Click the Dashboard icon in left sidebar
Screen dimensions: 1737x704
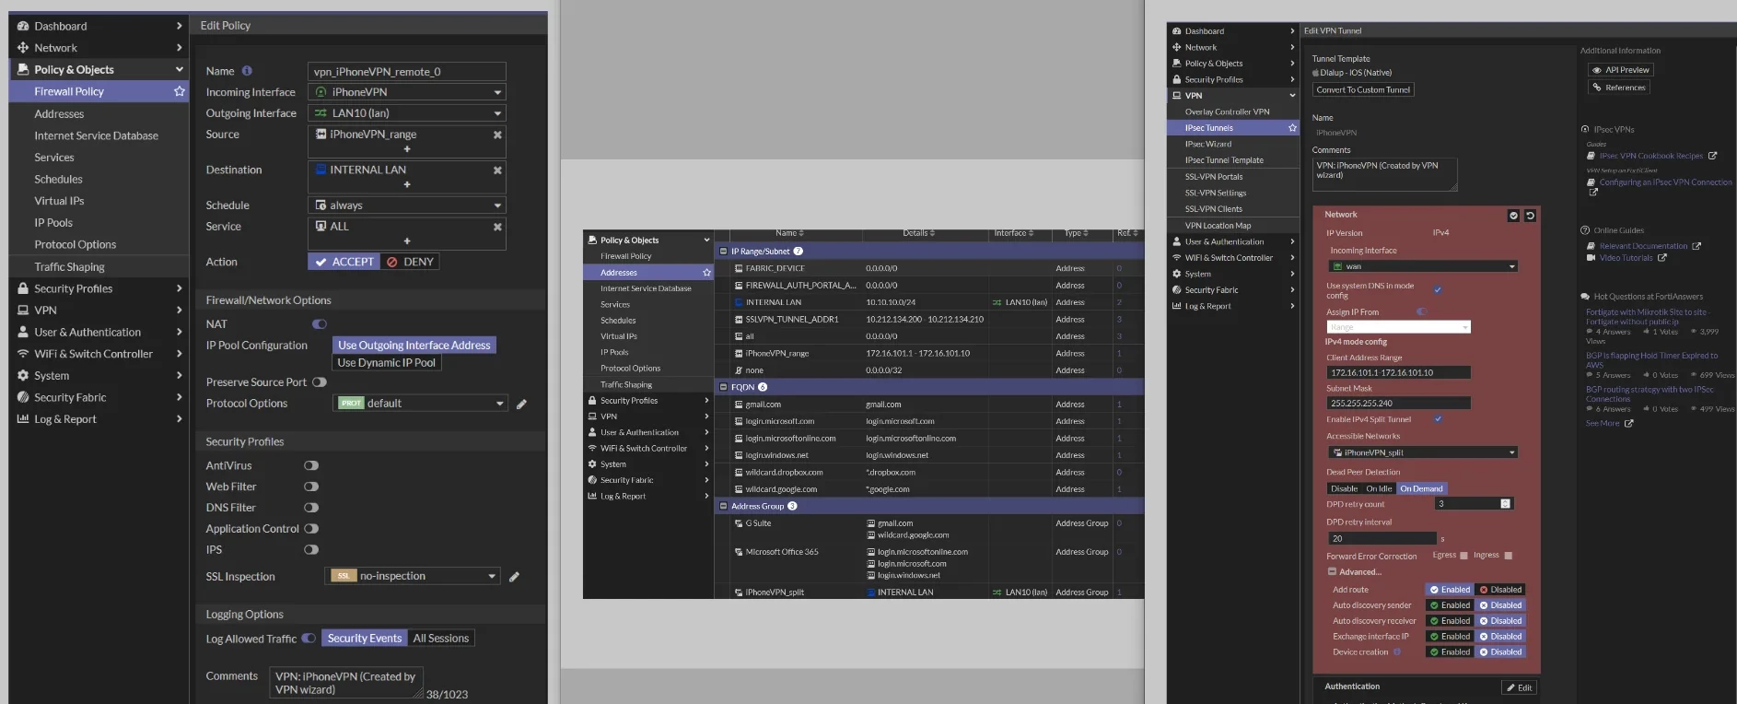(x=23, y=26)
